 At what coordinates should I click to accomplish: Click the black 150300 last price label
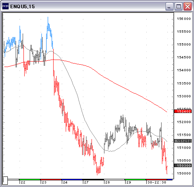[x=183, y=166]
